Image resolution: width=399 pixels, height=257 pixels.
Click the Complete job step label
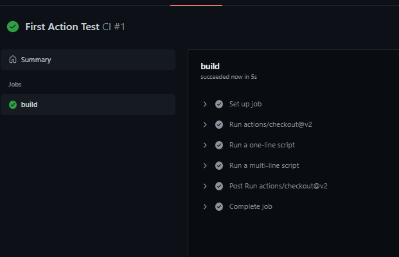251,207
